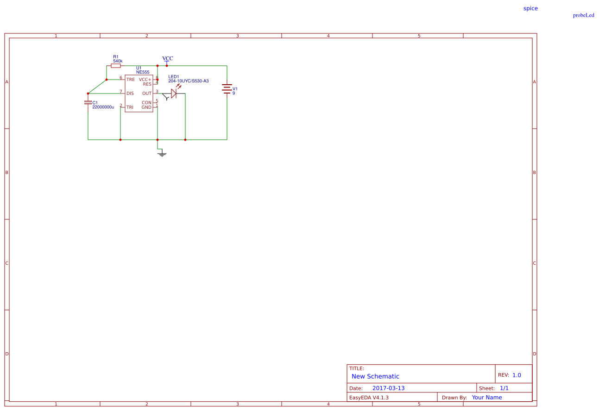Viewport: 599px width, 411px height.
Task: Click the probeLed voltage probe label
Action: [583, 15]
